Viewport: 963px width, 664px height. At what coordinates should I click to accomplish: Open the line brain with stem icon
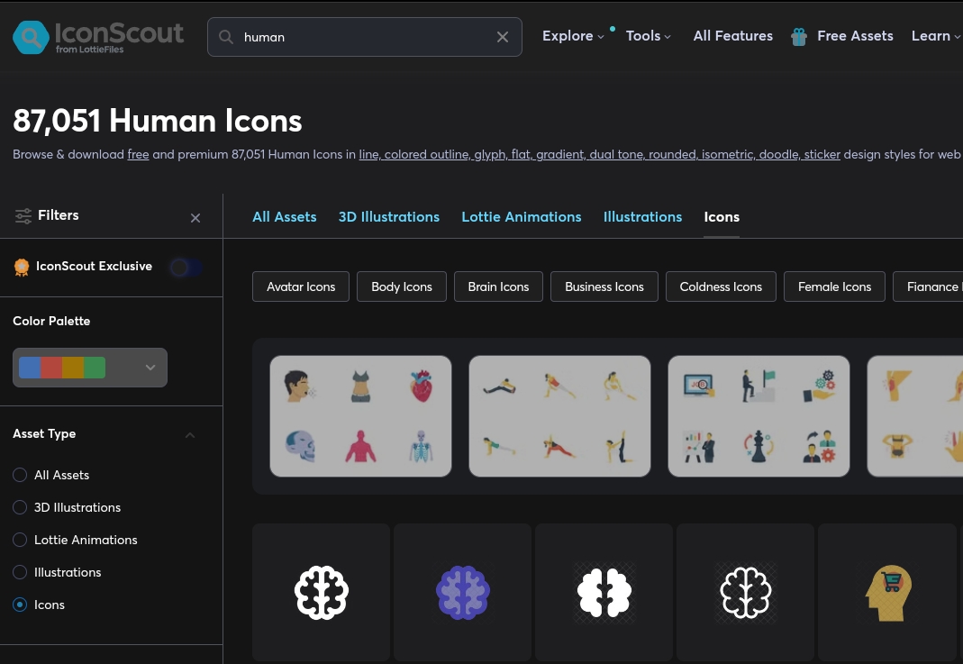coord(746,592)
